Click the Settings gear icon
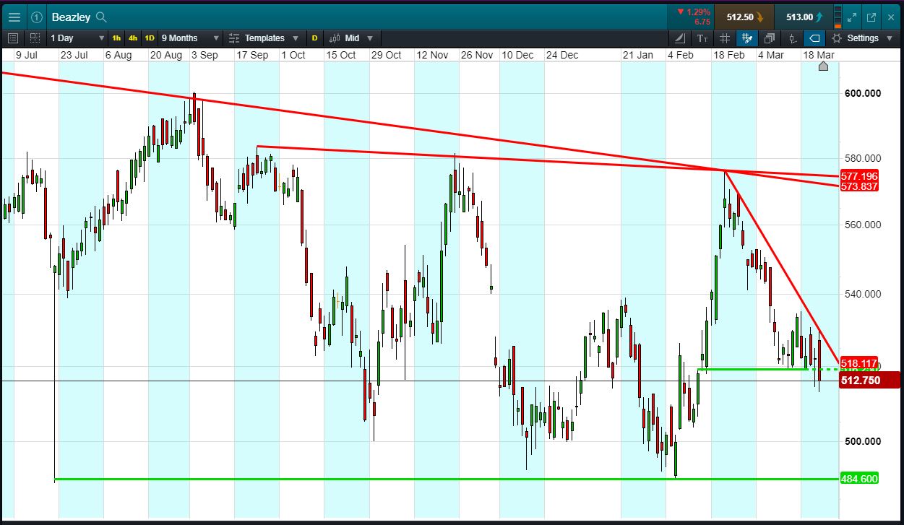904x525 pixels. [x=837, y=38]
